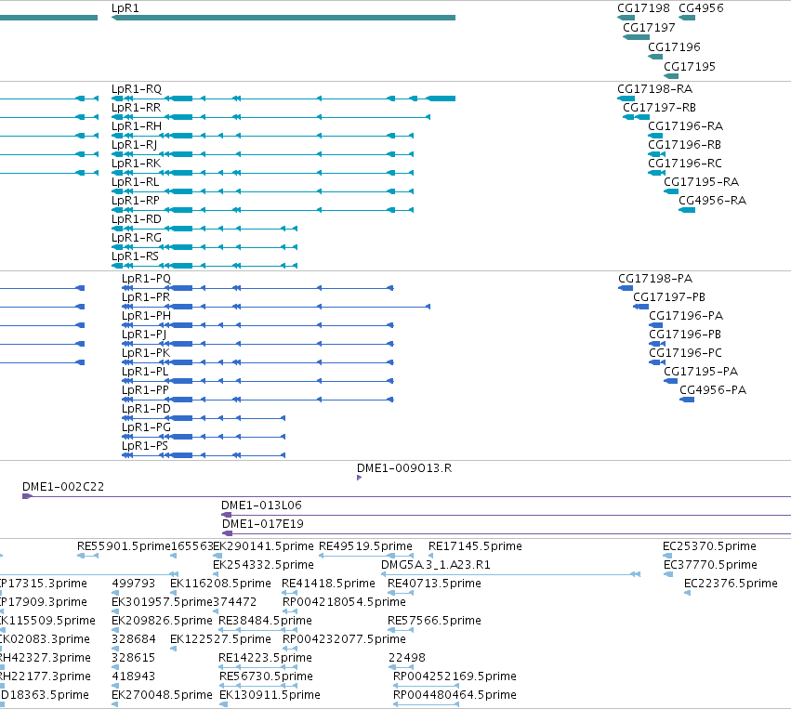
Task: Select BAC clone DME1-013L06
Action: (506, 516)
